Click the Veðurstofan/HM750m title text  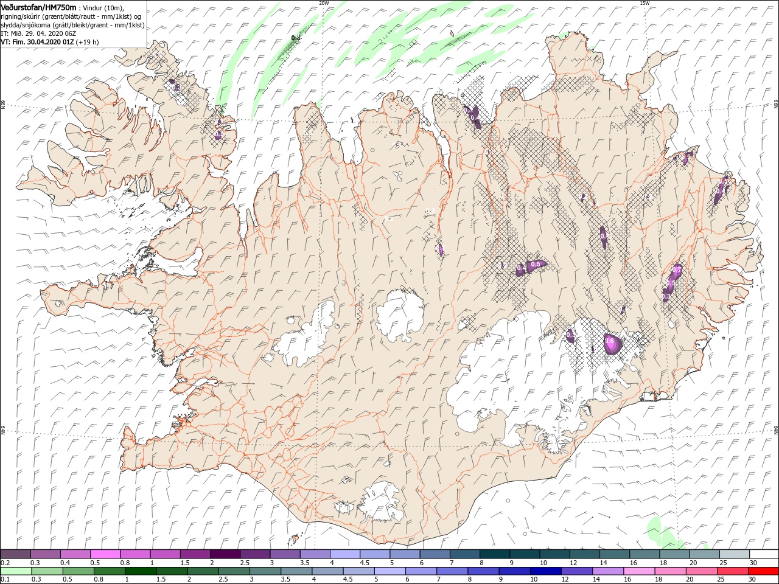[x=38, y=7]
